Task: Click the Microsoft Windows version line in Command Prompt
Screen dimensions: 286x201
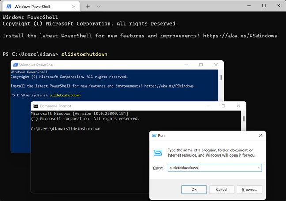Action: point(79,113)
